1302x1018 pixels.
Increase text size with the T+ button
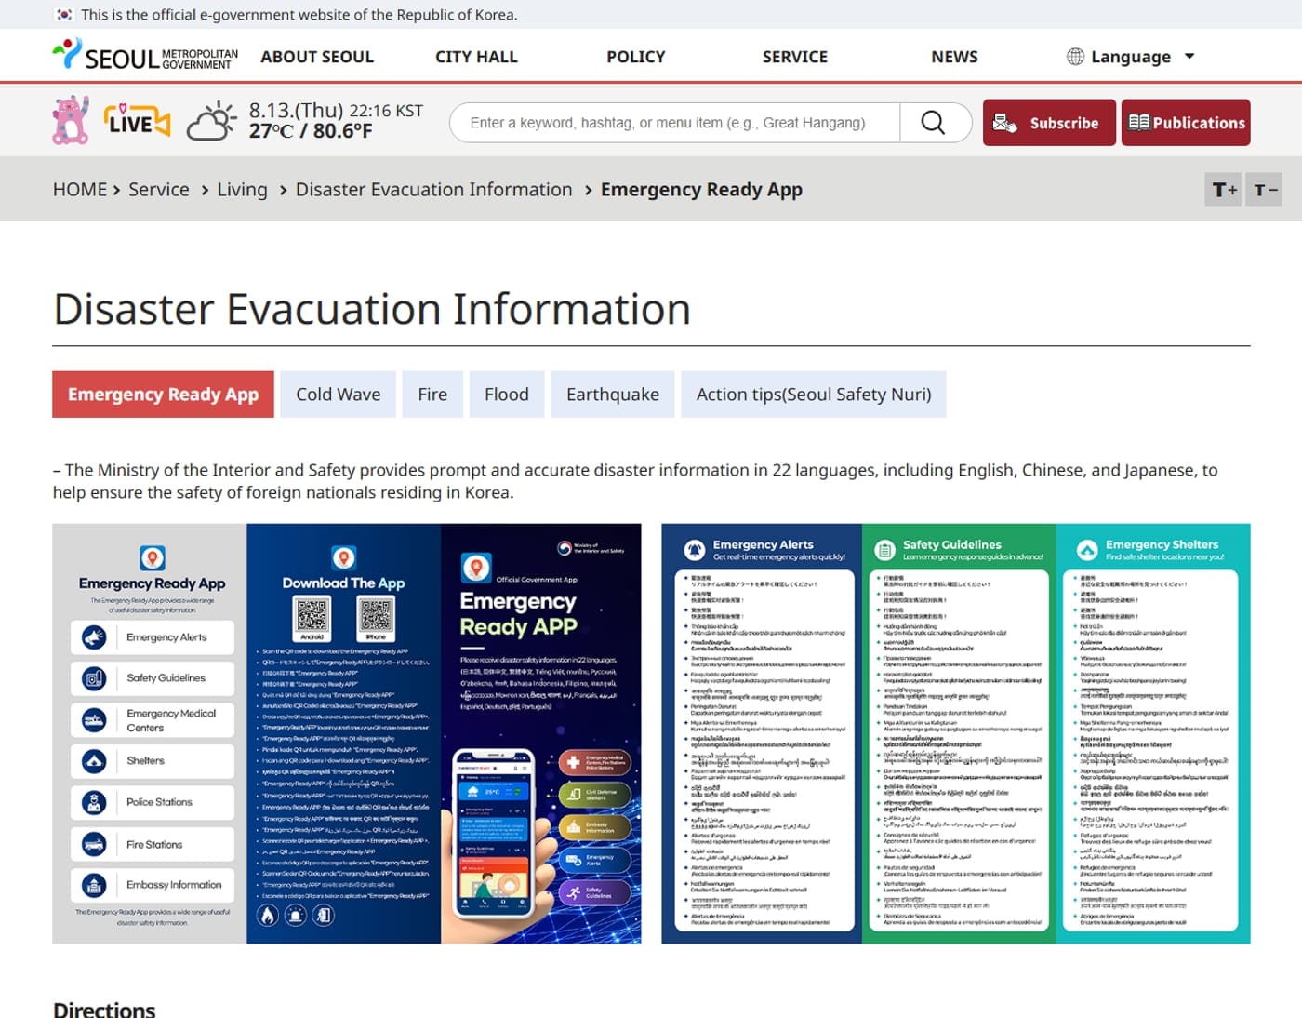coord(1224,190)
